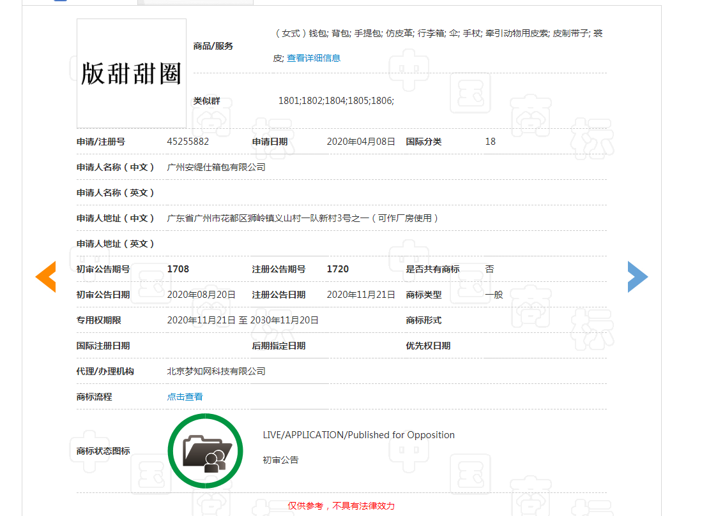Click the blue right arrow to view next trademark
The height and width of the screenshot is (516, 725).
[x=637, y=277]
